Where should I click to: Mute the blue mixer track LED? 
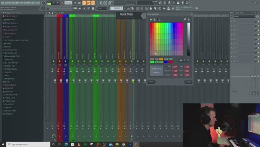[65, 61]
